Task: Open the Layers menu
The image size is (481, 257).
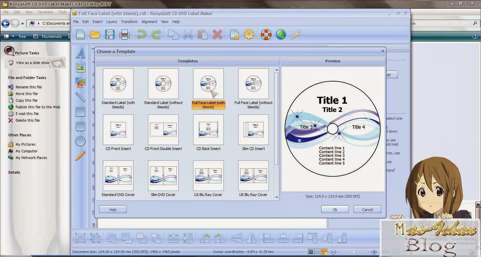Action: click(x=112, y=22)
